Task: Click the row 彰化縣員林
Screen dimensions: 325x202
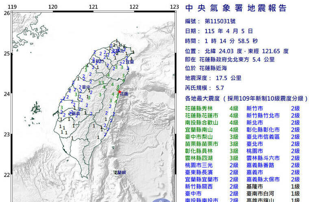Action: pyautogui.click(x=212, y=151)
